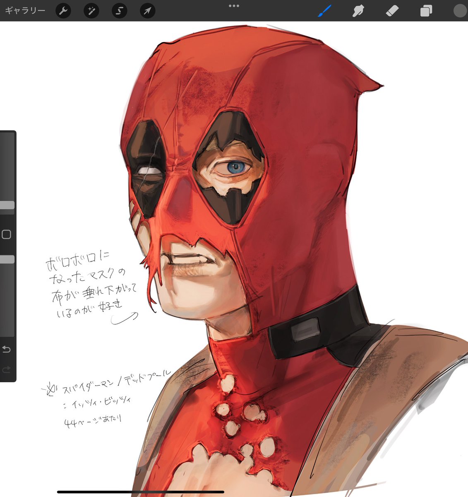The height and width of the screenshot is (497, 468).
Task: Adjust the brush opacity slider handle
Action: 7,259
